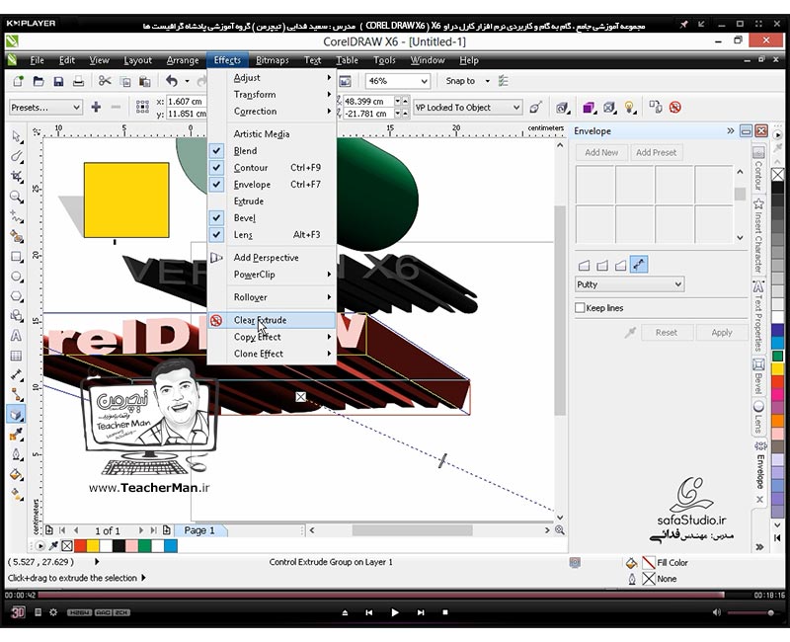790x642 pixels.
Task: Toggle the Keep lines checkbox
Action: click(x=580, y=308)
